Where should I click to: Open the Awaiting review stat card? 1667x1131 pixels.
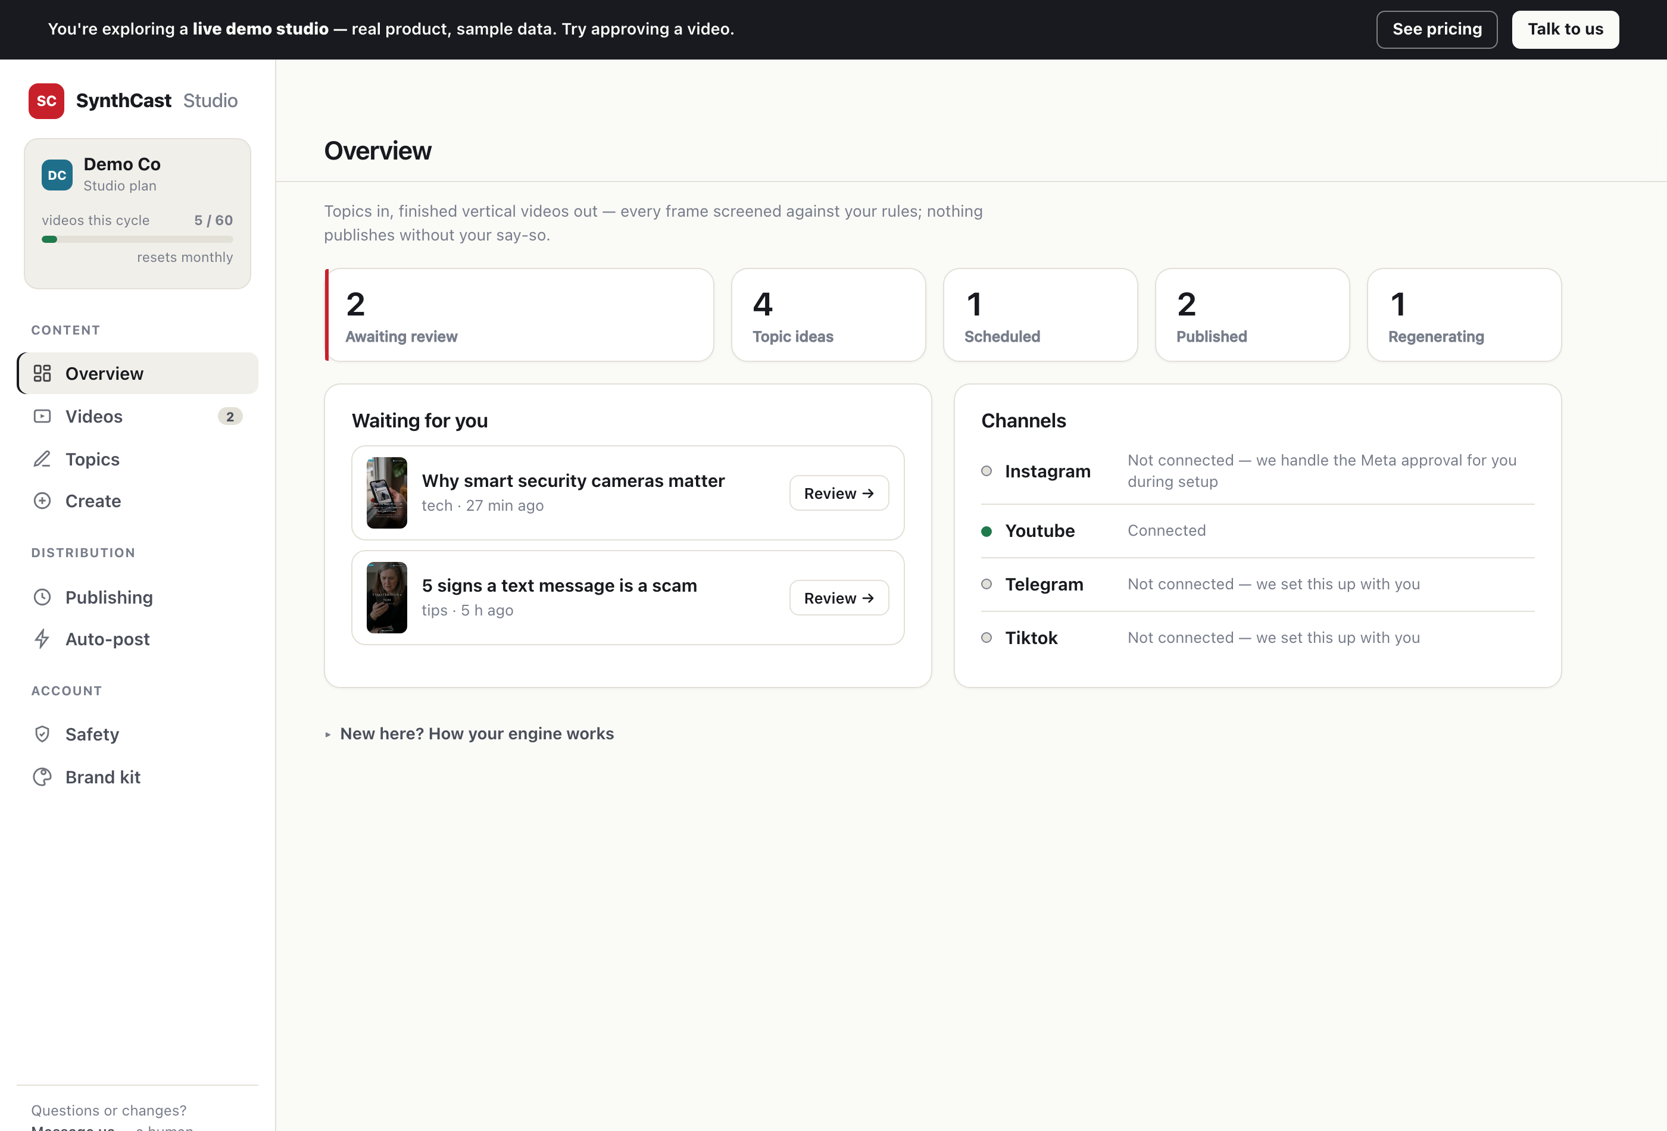[x=519, y=315]
